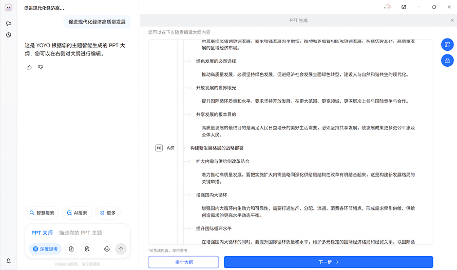Image resolution: width=457 pixels, height=270 pixels.
Task: Collapse 提升国际循环水平 node circle
Action: click(x=189, y=228)
